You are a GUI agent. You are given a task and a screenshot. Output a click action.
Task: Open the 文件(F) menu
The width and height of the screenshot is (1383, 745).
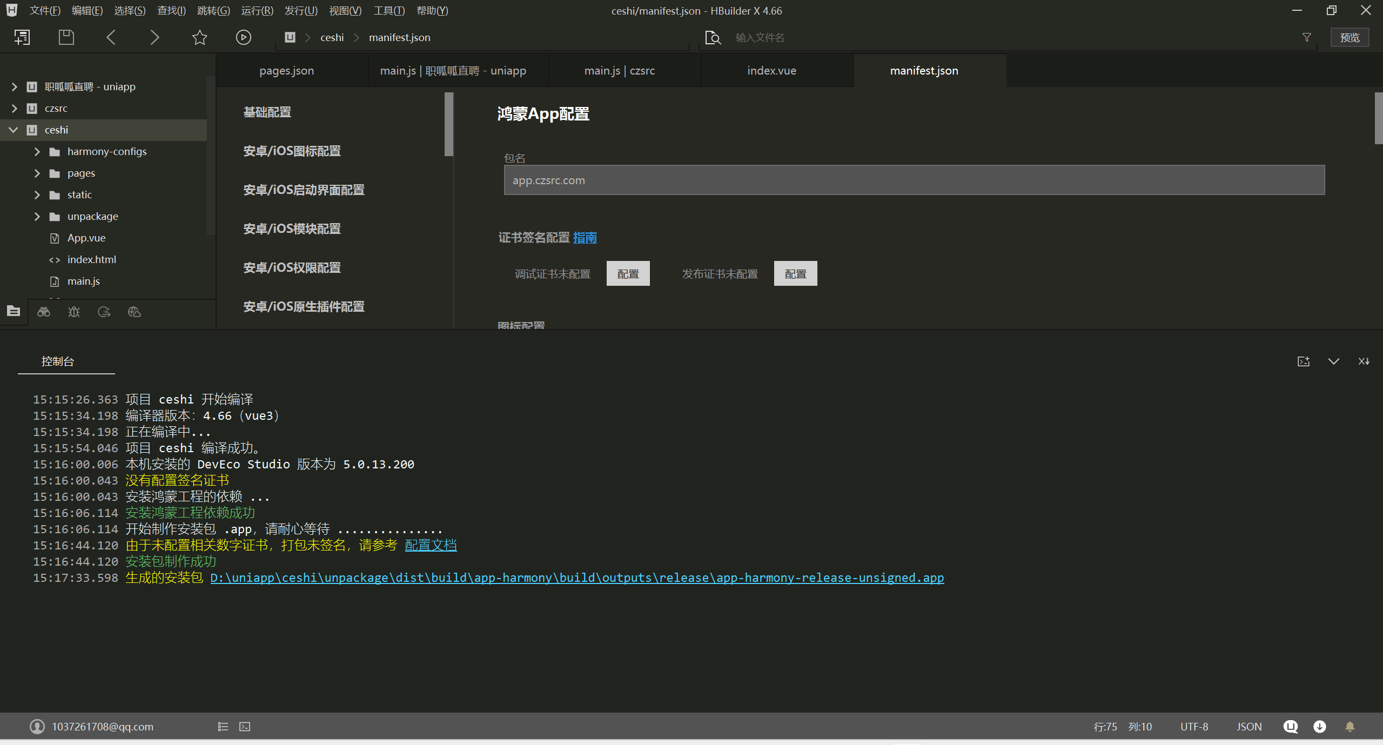[45, 11]
